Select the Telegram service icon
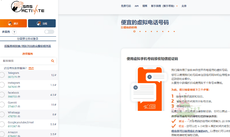This screenshot has width=230, height=137. pyautogui.click(x=2, y=75)
